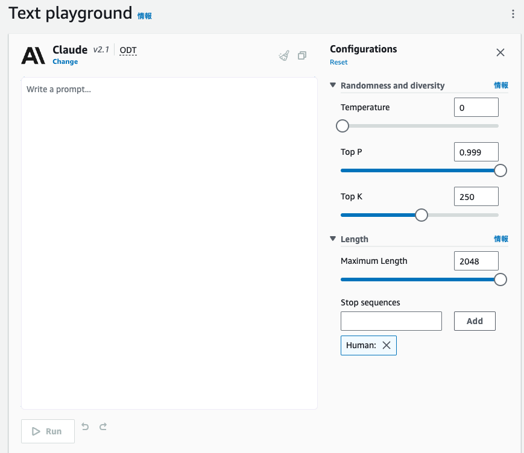
Task: Click the Anthropic logo icon
Action: click(33, 55)
